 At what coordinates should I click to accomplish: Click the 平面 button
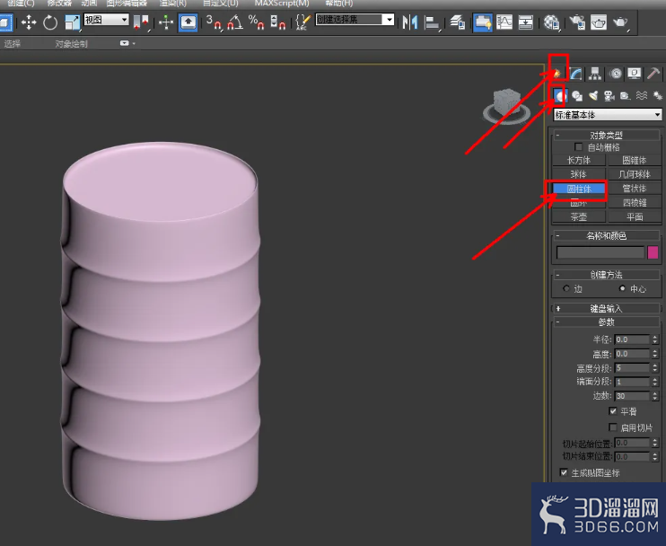tap(635, 216)
